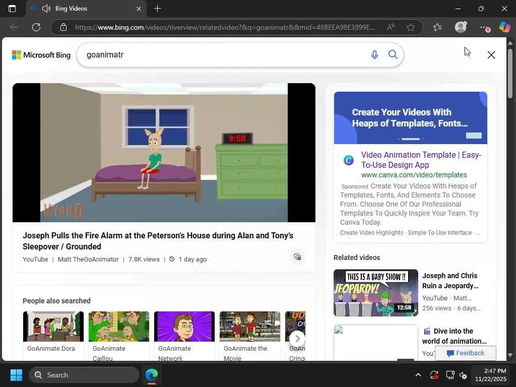Viewport: 516px width, 387px height.
Task: Open Create Video Highlights ad link
Action: tap(371, 233)
